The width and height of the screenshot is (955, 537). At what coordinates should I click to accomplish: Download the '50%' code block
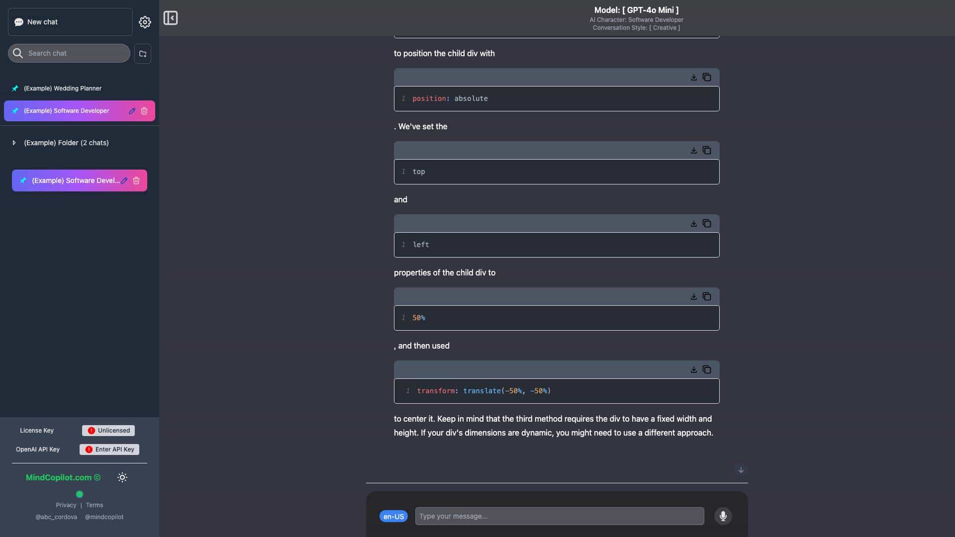693,296
